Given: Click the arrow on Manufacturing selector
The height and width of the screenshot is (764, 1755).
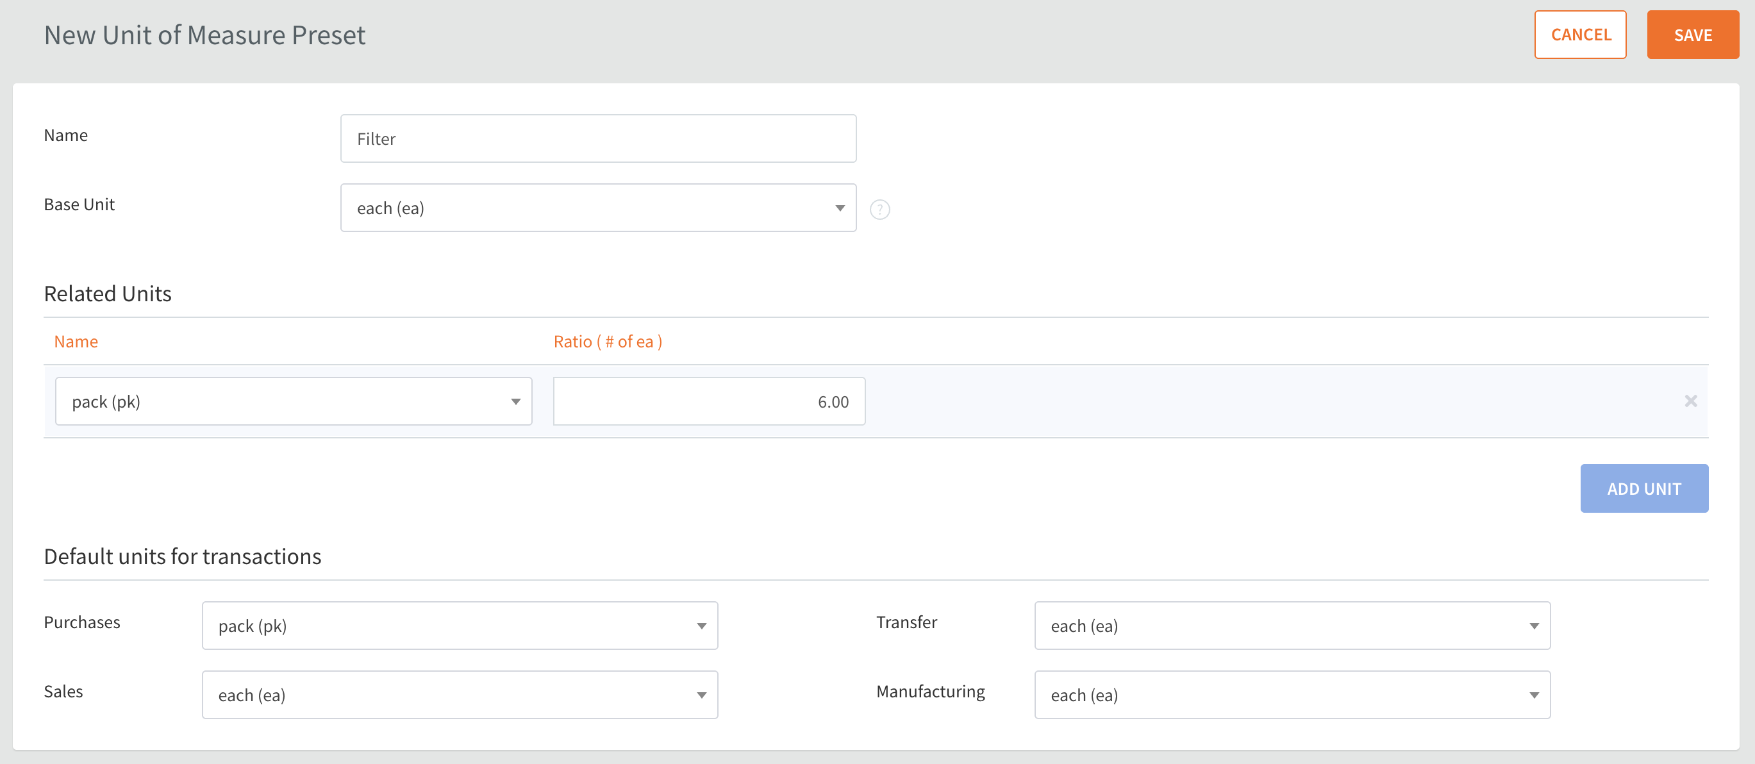Looking at the screenshot, I should coord(1534,695).
